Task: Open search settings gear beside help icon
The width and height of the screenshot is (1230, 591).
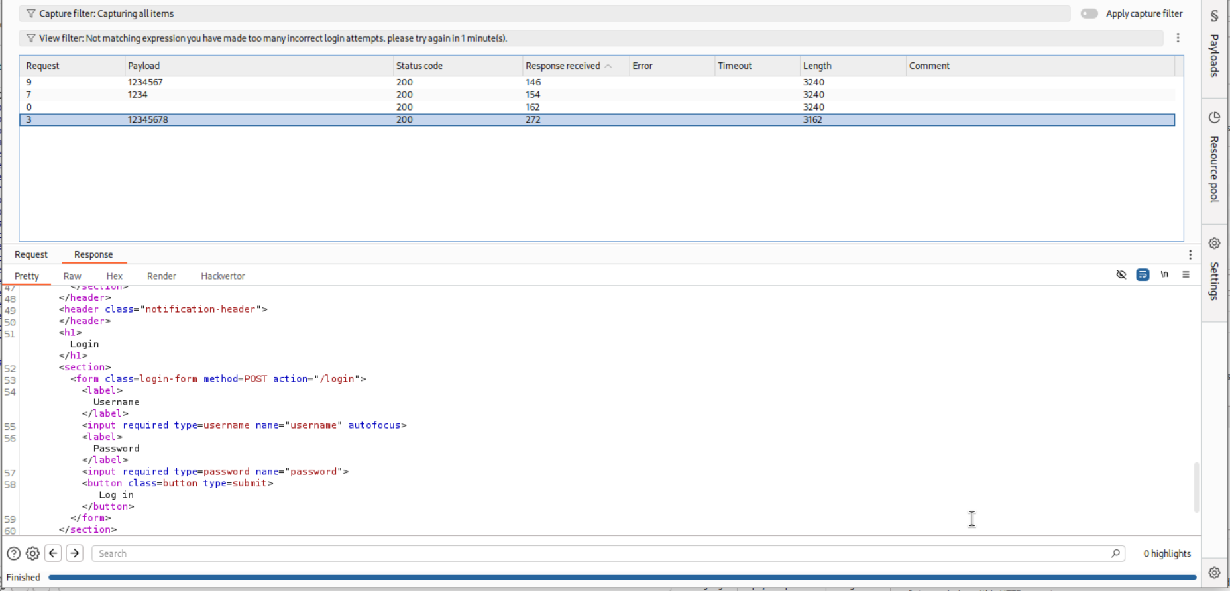Action: point(32,553)
